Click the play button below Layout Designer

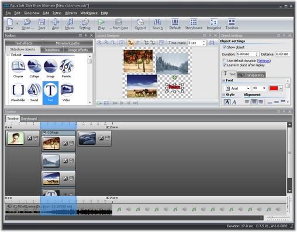click(x=99, y=103)
